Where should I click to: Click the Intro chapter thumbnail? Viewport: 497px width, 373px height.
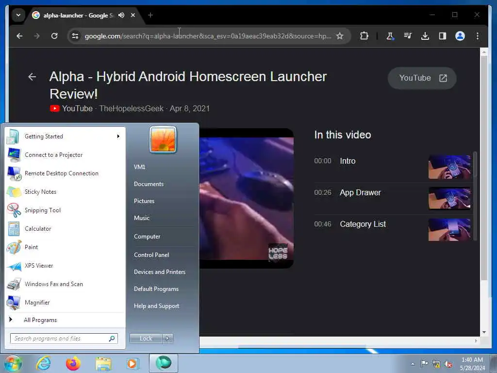click(x=449, y=167)
